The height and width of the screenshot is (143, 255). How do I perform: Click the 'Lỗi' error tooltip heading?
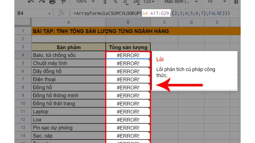pyautogui.click(x=160, y=59)
